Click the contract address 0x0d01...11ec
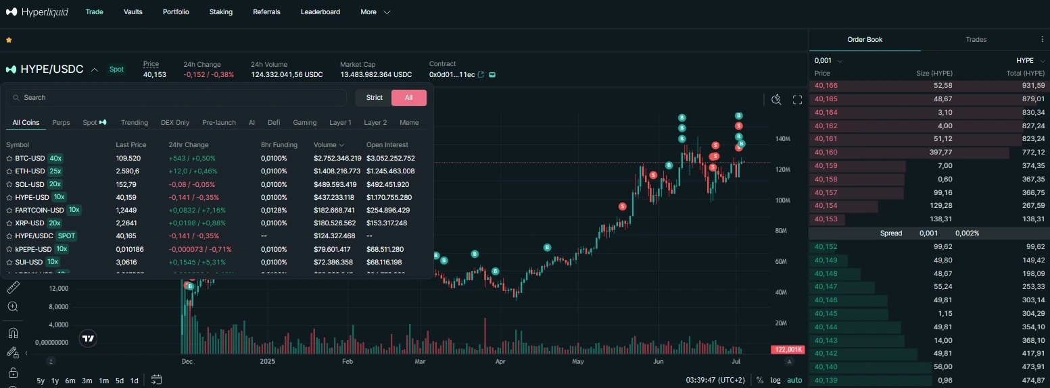 pos(452,74)
